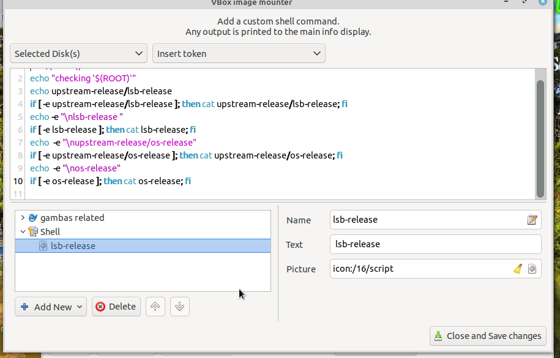Open the Add New dropdown button

[51, 307]
